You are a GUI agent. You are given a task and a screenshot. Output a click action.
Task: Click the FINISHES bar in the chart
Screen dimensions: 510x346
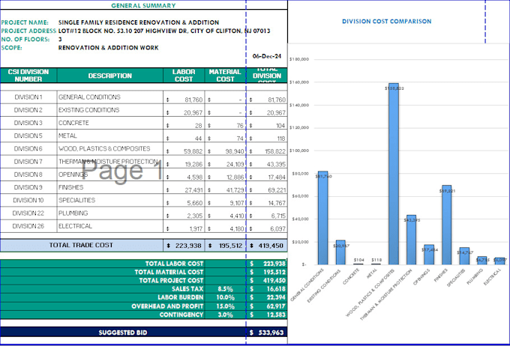pos(446,225)
